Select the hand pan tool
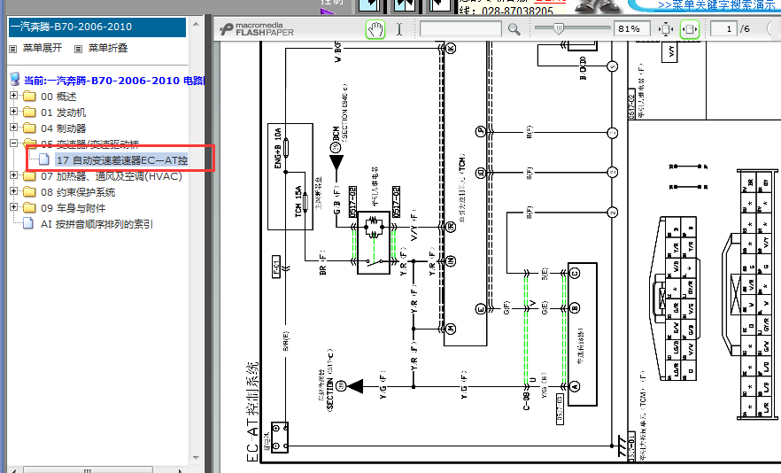Image resolution: width=781 pixels, height=473 pixels. point(375,29)
